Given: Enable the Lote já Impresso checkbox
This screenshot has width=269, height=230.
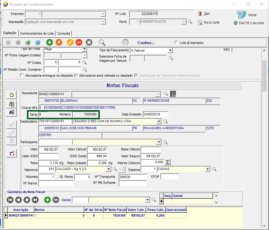Looking at the screenshot, I should (176, 43).
